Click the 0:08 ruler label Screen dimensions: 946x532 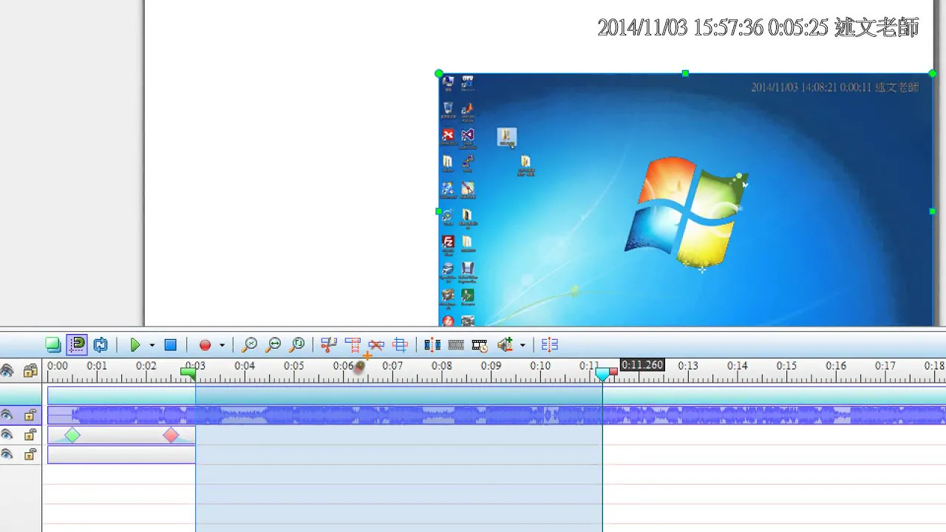441,366
